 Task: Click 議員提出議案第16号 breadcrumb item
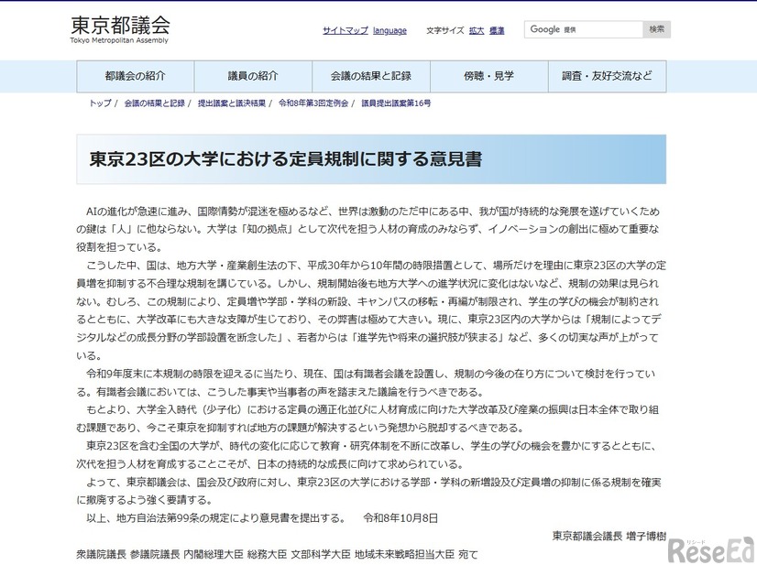396,103
